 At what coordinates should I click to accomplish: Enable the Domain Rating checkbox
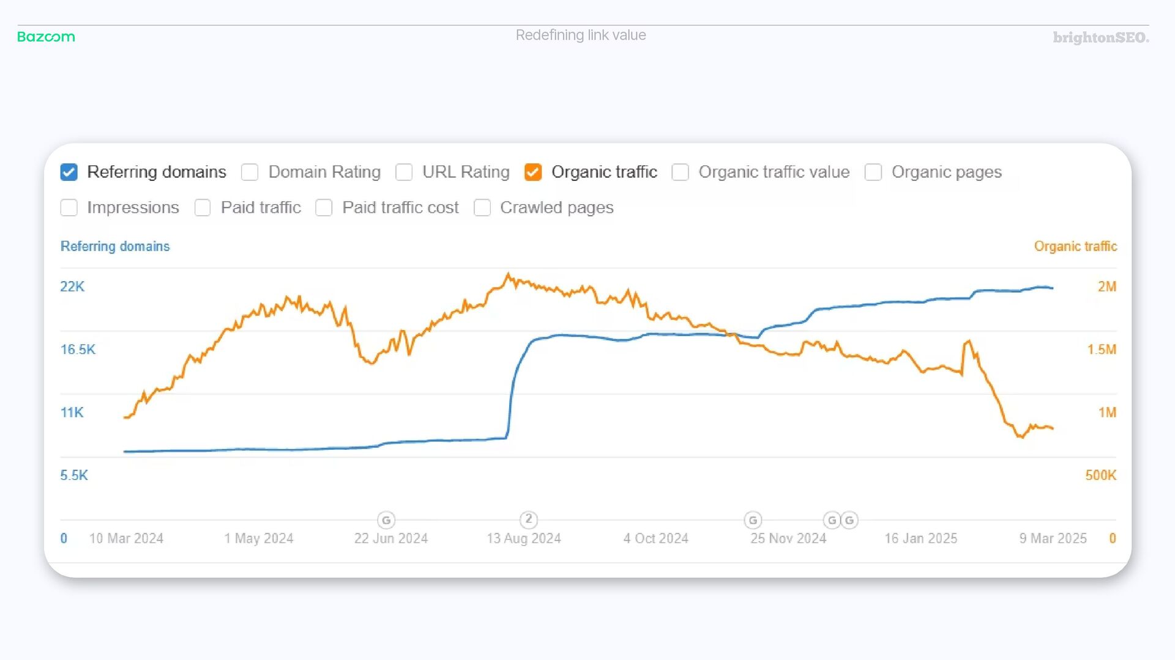click(250, 172)
